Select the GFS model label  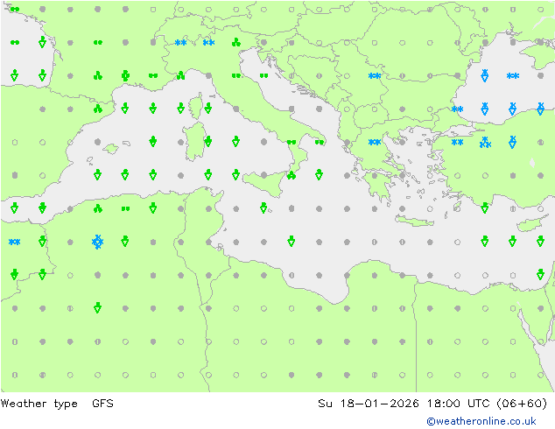(x=102, y=404)
